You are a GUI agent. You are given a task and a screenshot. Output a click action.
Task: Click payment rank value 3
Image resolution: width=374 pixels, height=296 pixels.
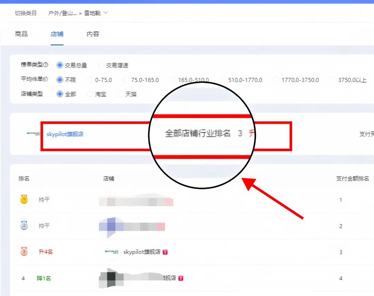[341, 252]
